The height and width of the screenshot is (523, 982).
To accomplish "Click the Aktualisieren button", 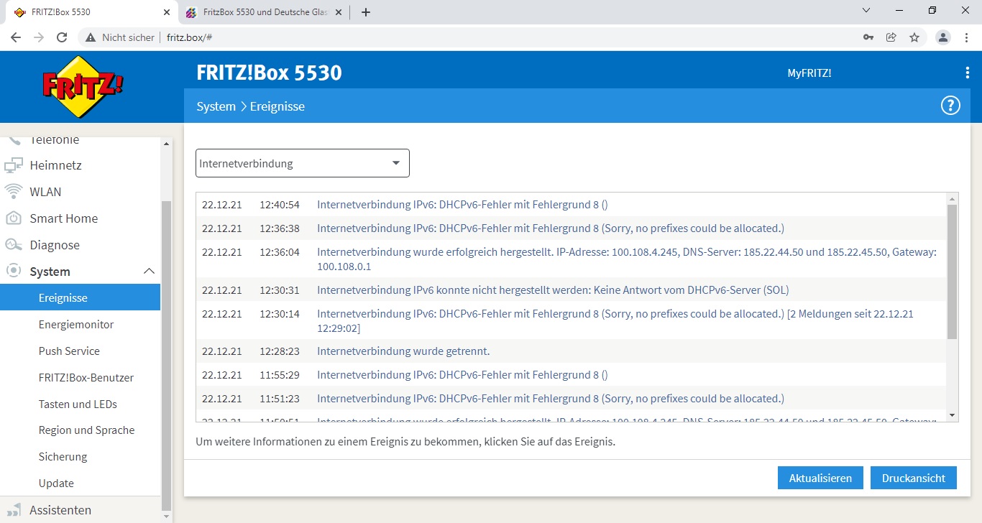I will click(x=820, y=478).
